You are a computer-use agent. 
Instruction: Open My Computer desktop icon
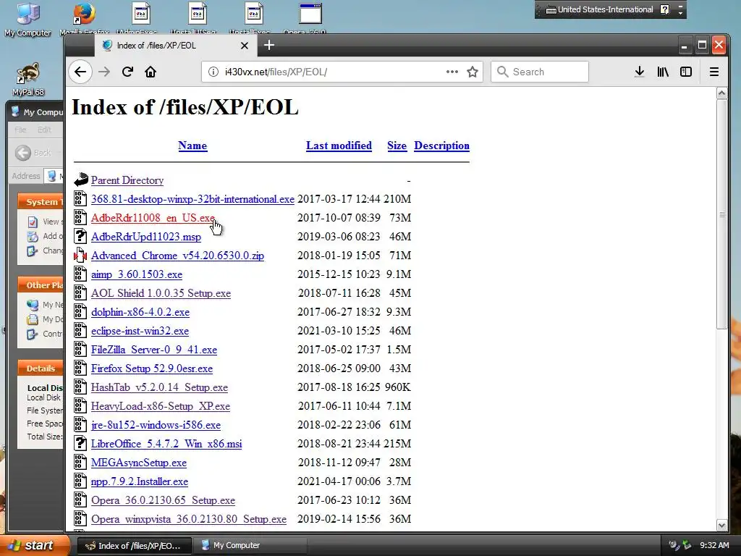27,20
